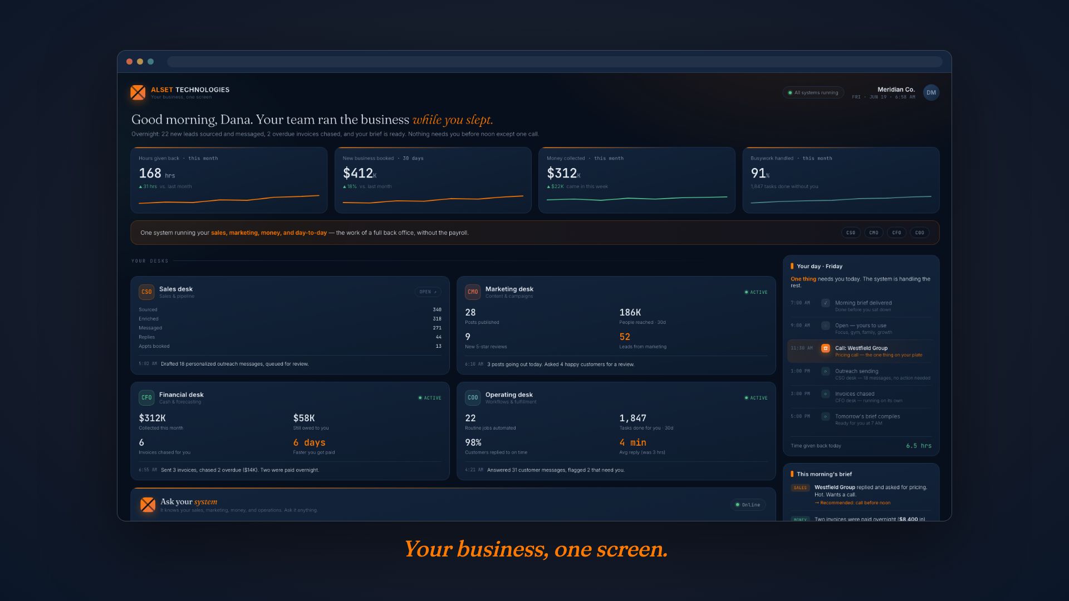Select the CFO pill in banner
1069x601 pixels.
tap(896, 233)
